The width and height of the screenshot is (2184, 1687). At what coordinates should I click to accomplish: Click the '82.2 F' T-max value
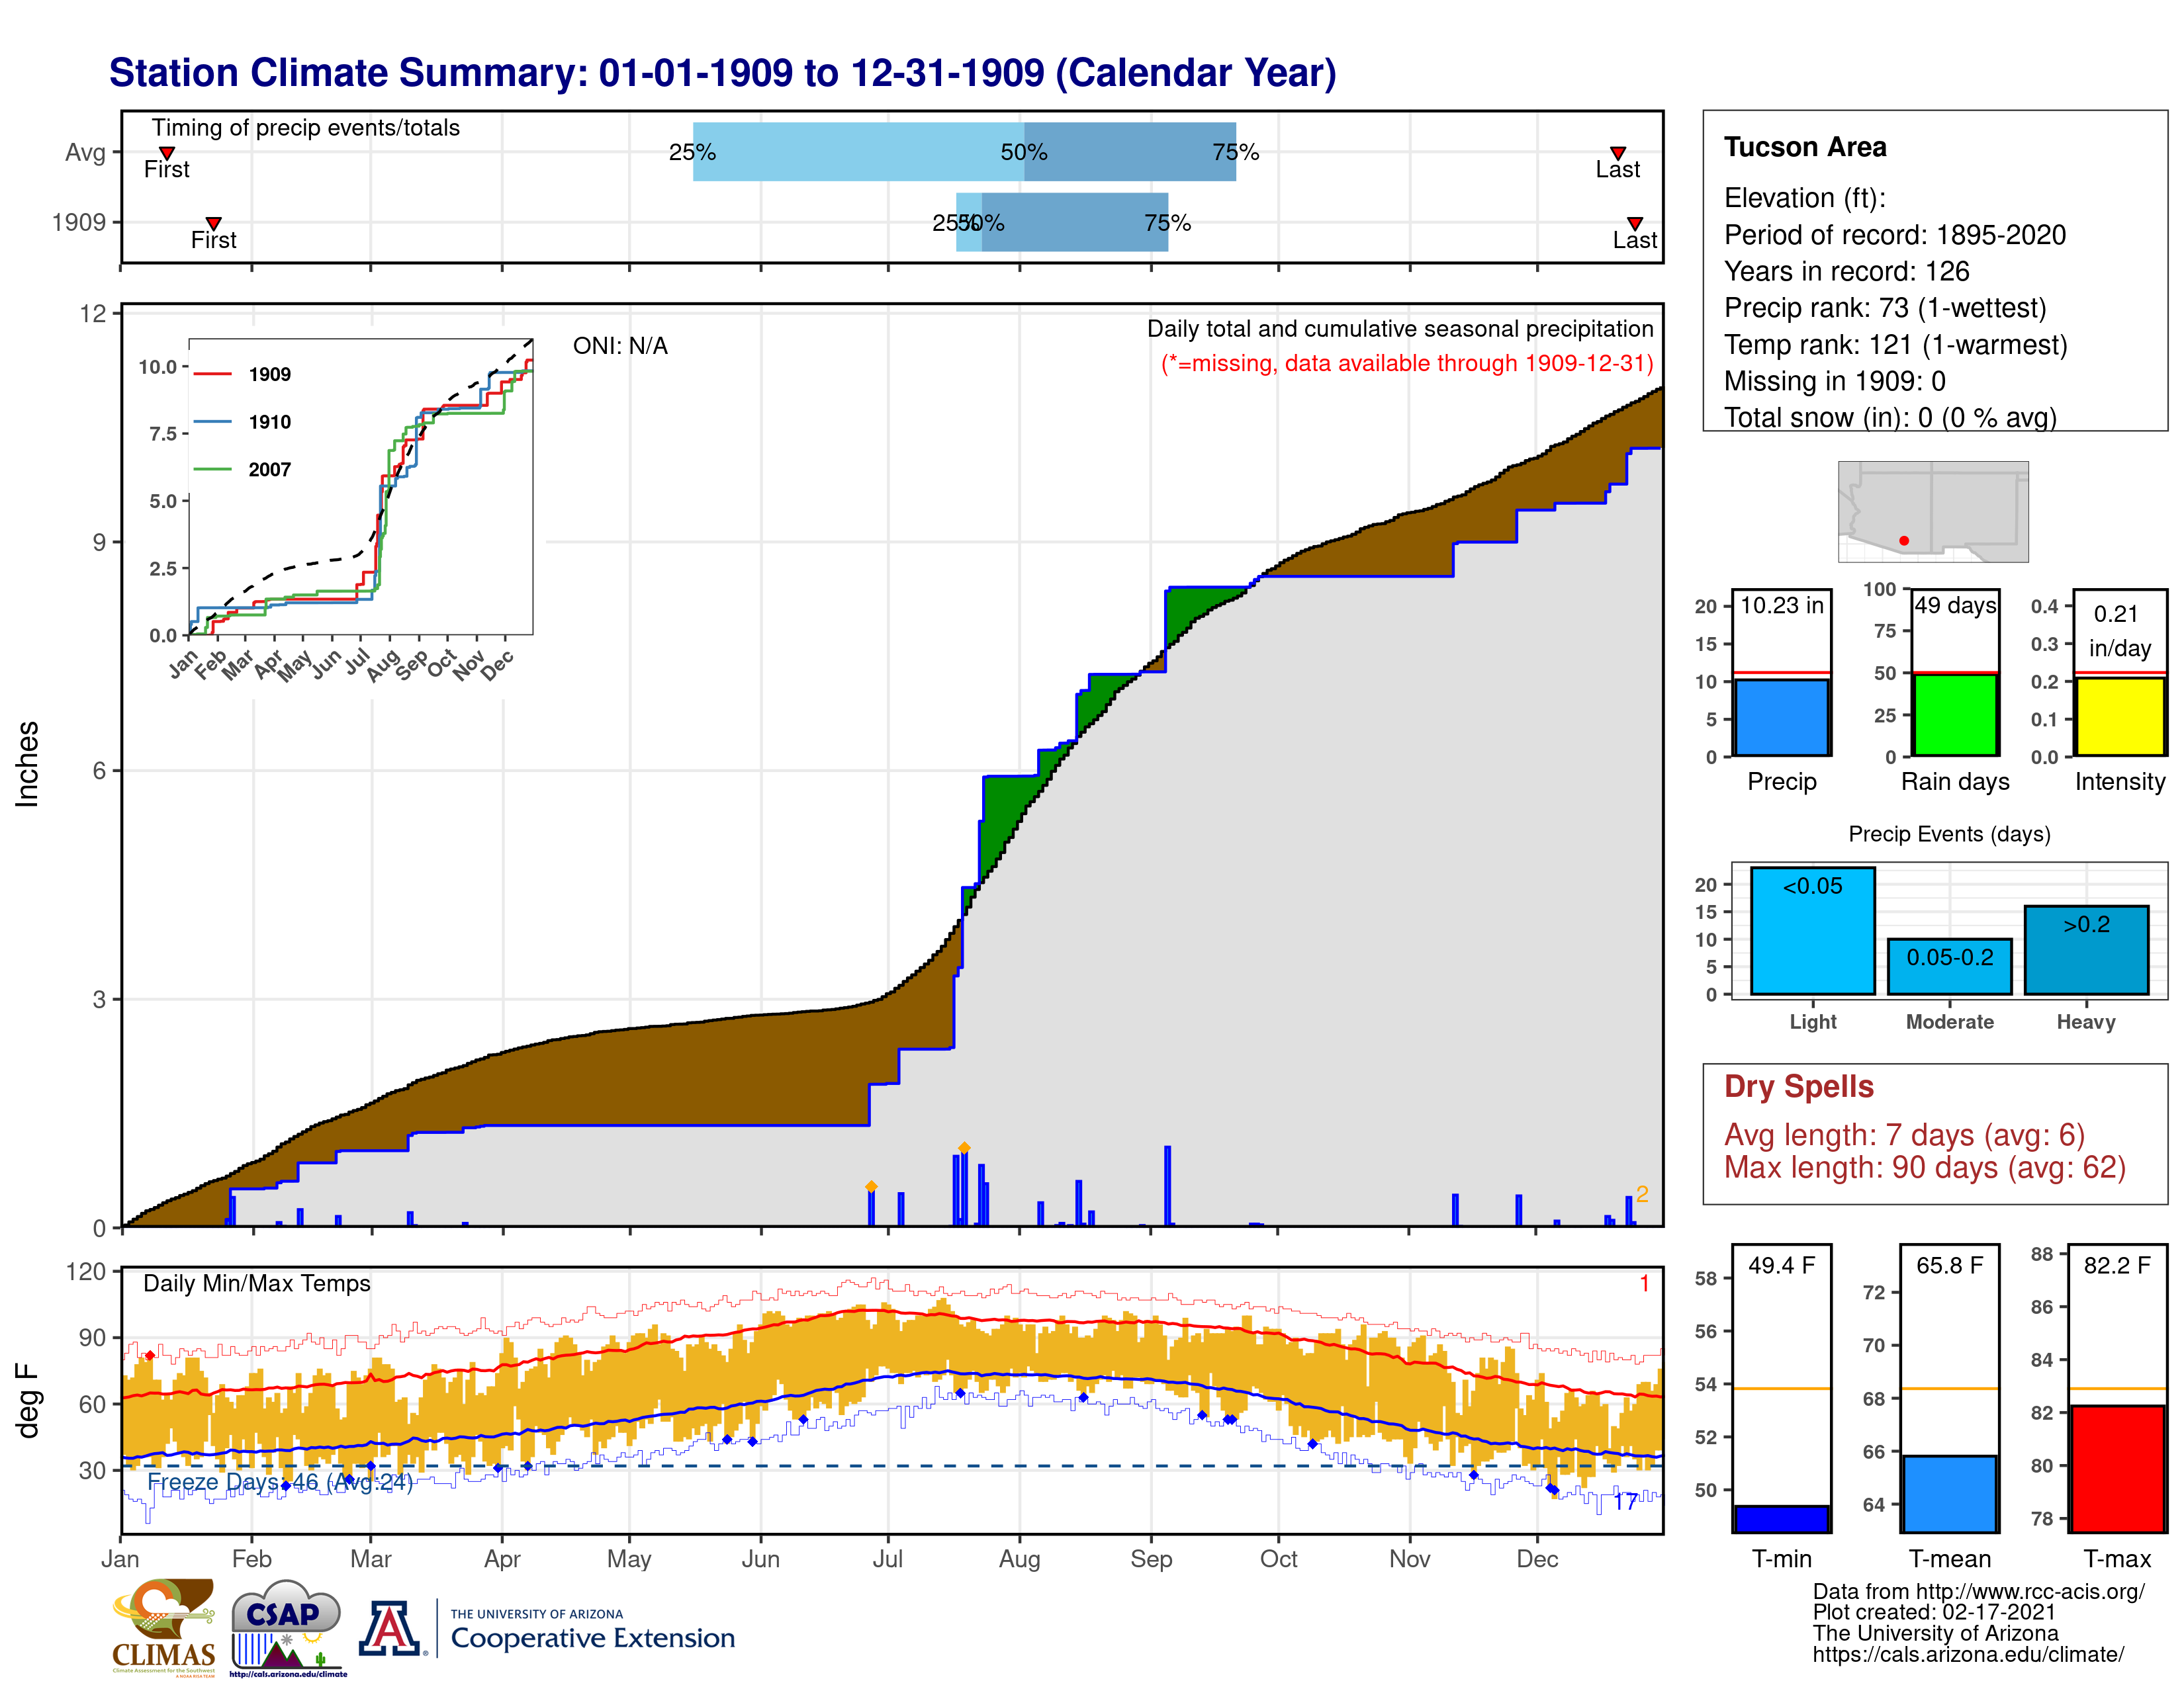coord(2117,1265)
